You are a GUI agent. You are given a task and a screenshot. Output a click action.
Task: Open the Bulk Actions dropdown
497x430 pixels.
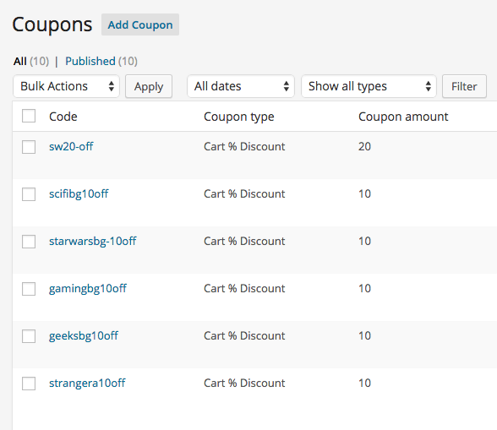click(66, 86)
